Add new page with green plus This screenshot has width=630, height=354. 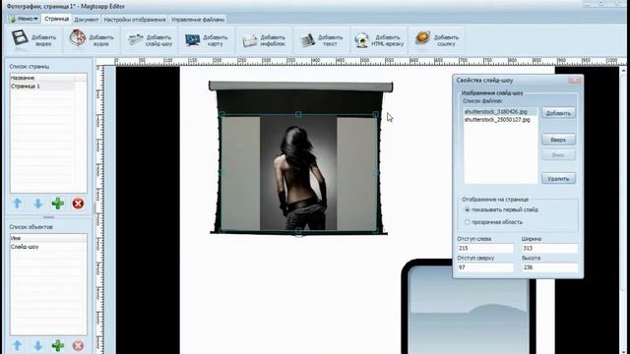pos(58,204)
